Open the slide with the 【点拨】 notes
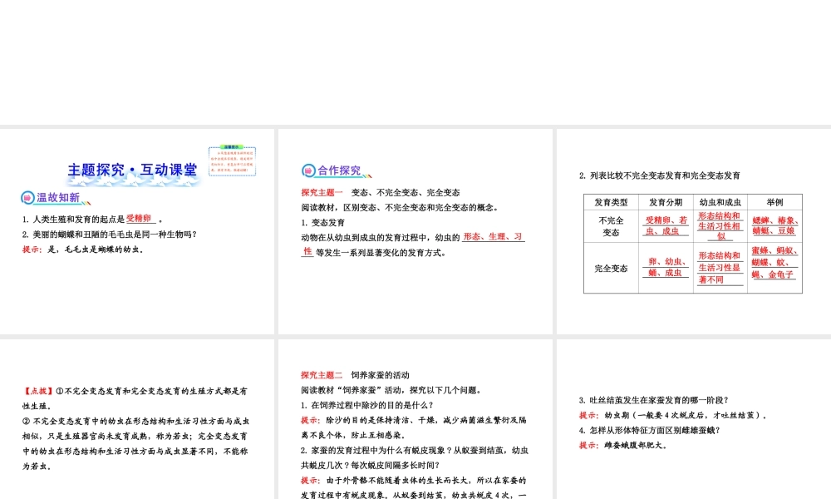Screen dimensions: 831x499 pos(137,419)
